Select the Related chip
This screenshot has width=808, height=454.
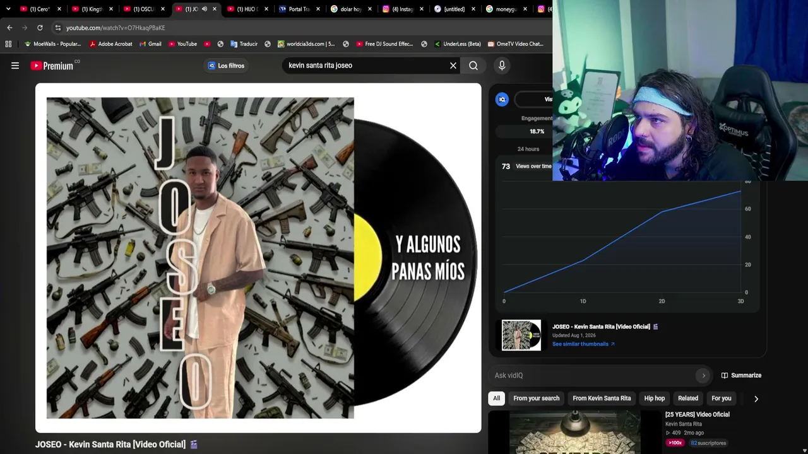tap(688, 399)
